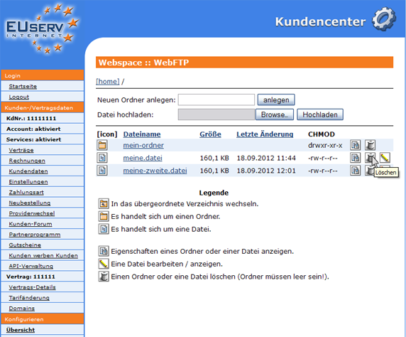Open the mein-ordner folder link

point(143,145)
